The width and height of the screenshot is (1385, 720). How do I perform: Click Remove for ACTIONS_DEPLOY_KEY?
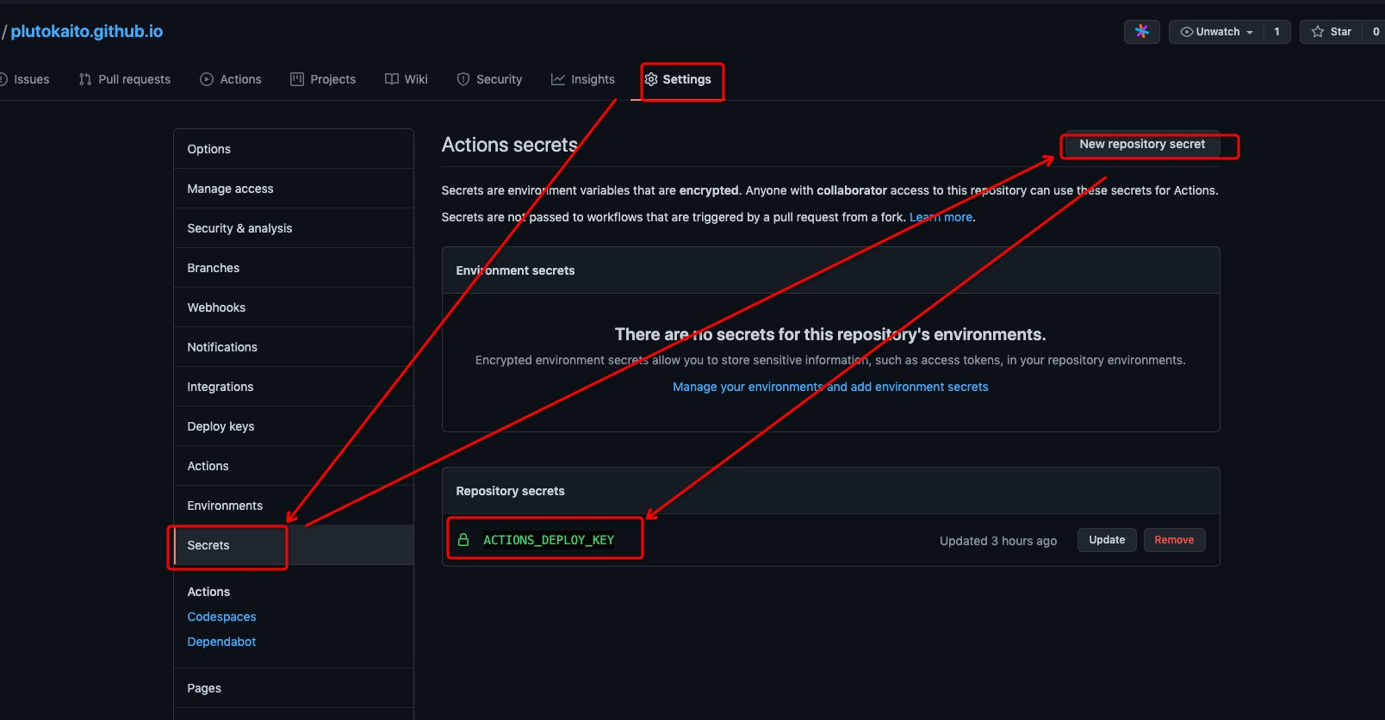(1174, 540)
